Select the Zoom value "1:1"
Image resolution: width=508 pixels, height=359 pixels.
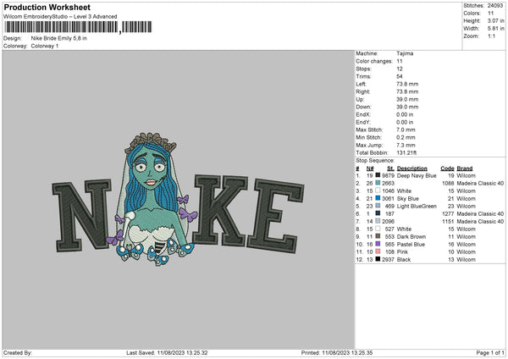click(x=491, y=36)
